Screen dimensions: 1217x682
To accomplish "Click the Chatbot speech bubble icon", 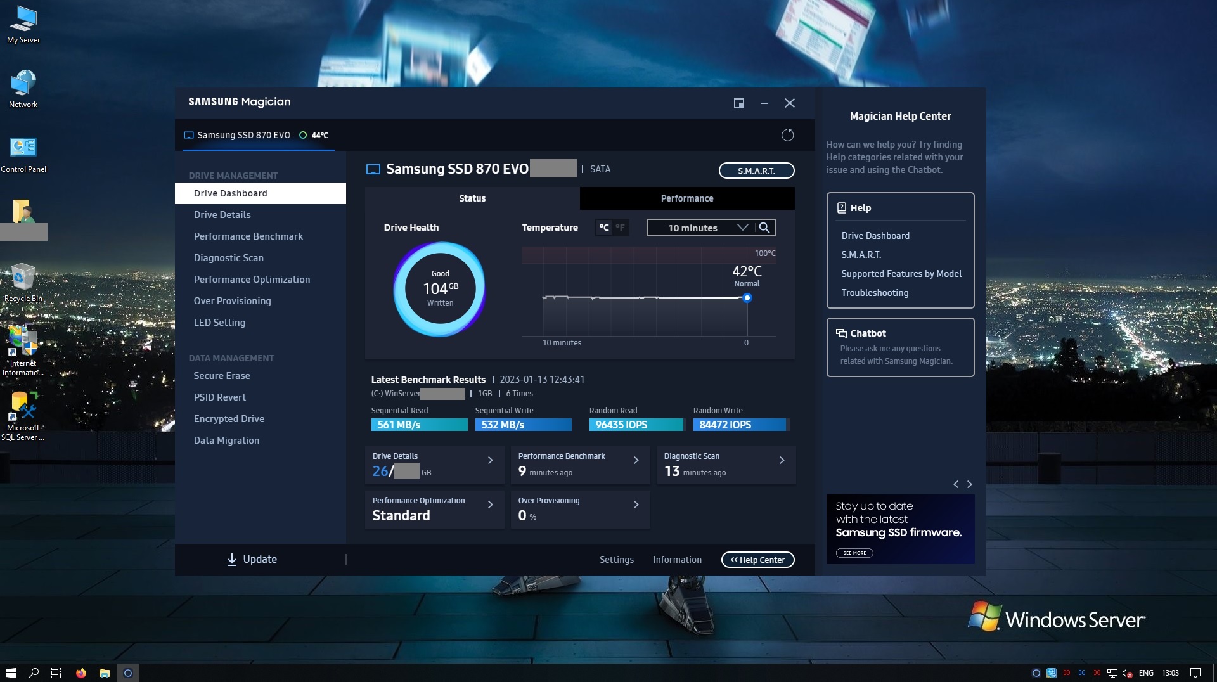I will [x=841, y=333].
